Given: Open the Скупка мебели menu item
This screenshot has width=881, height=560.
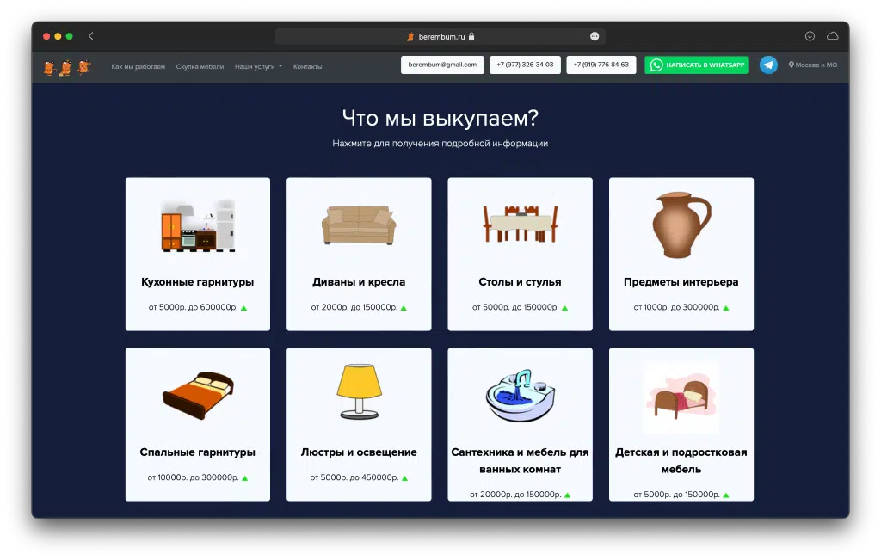Looking at the screenshot, I should pyautogui.click(x=200, y=66).
